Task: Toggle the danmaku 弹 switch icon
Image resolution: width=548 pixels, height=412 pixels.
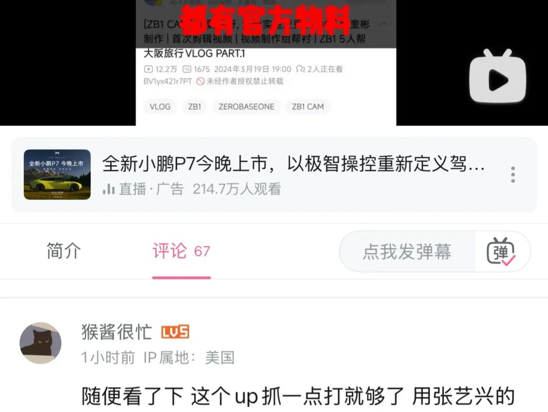Action: [501, 251]
